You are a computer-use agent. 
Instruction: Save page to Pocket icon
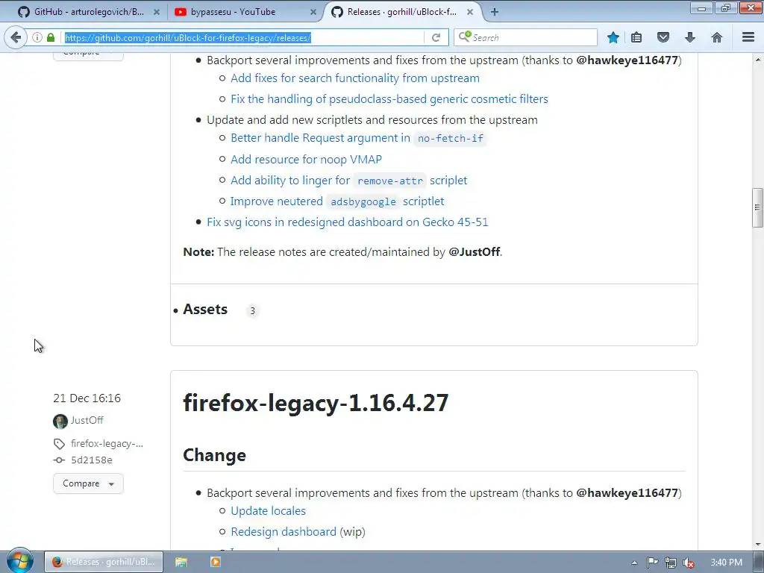tap(663, 37)
